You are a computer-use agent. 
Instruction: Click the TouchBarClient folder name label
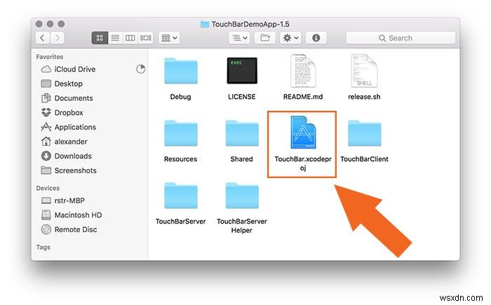(x=364, y=159)
